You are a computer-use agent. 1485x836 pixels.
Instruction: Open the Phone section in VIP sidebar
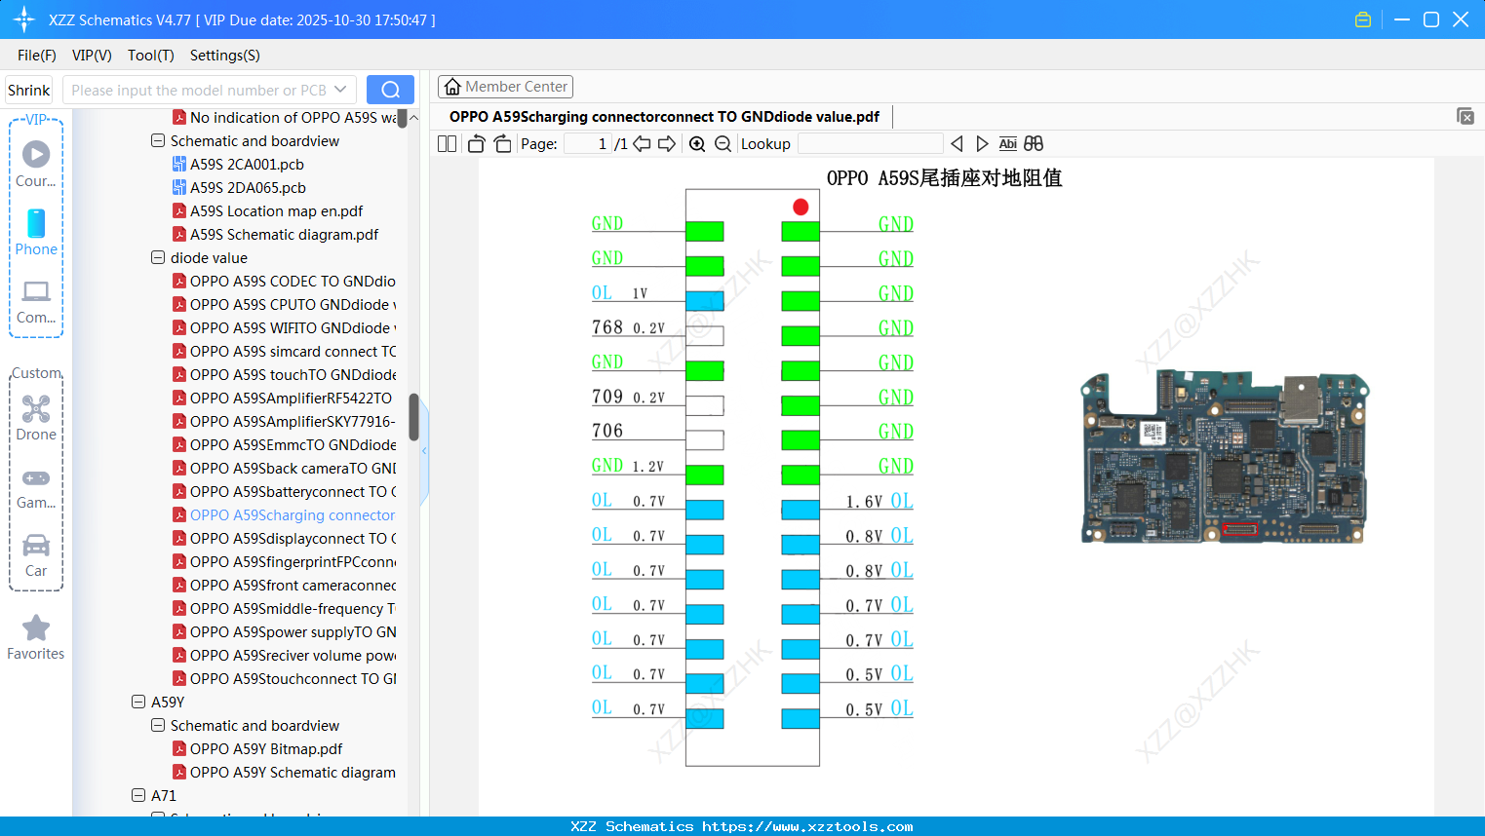click(35, 226)
